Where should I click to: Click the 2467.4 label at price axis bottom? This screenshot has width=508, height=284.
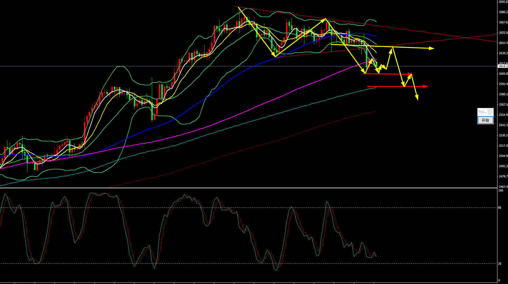tap(503, 187)
